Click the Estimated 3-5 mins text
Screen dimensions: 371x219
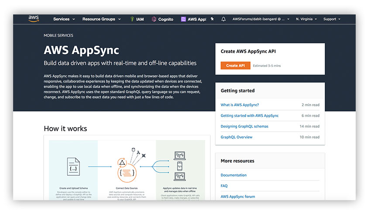tap(267, 66)
